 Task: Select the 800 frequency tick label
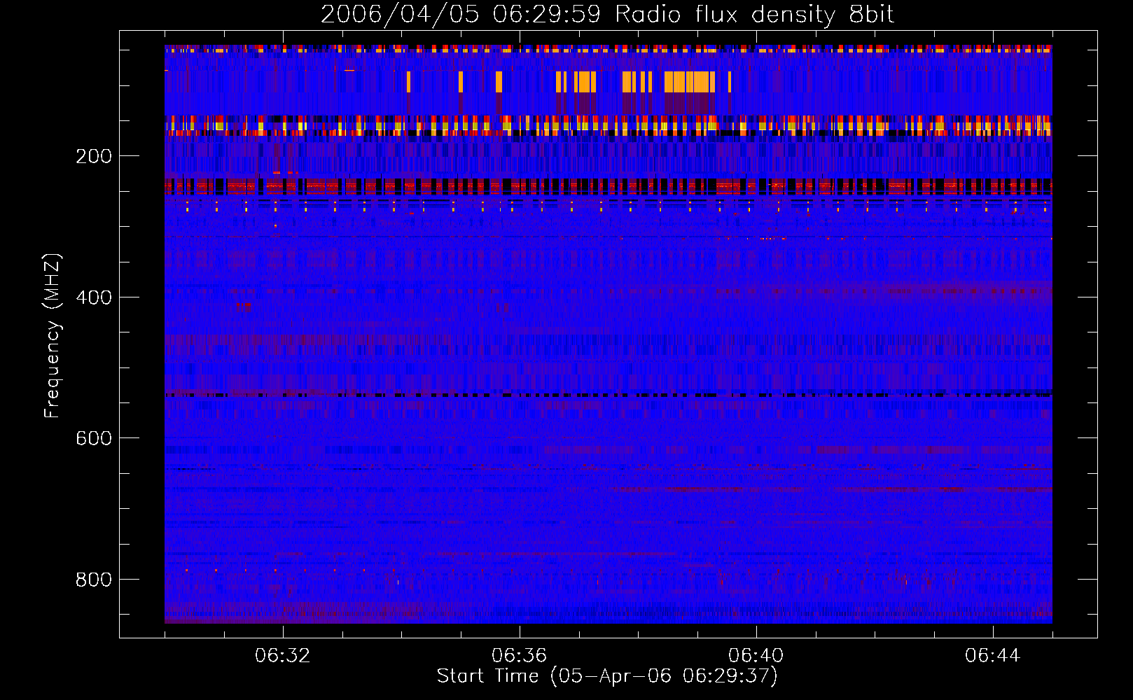94,580
